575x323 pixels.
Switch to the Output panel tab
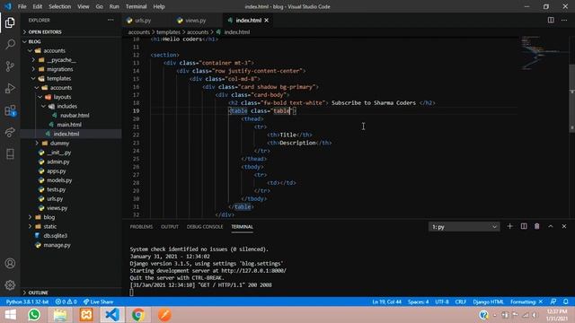pyautogui.click(x=170, y=227)
